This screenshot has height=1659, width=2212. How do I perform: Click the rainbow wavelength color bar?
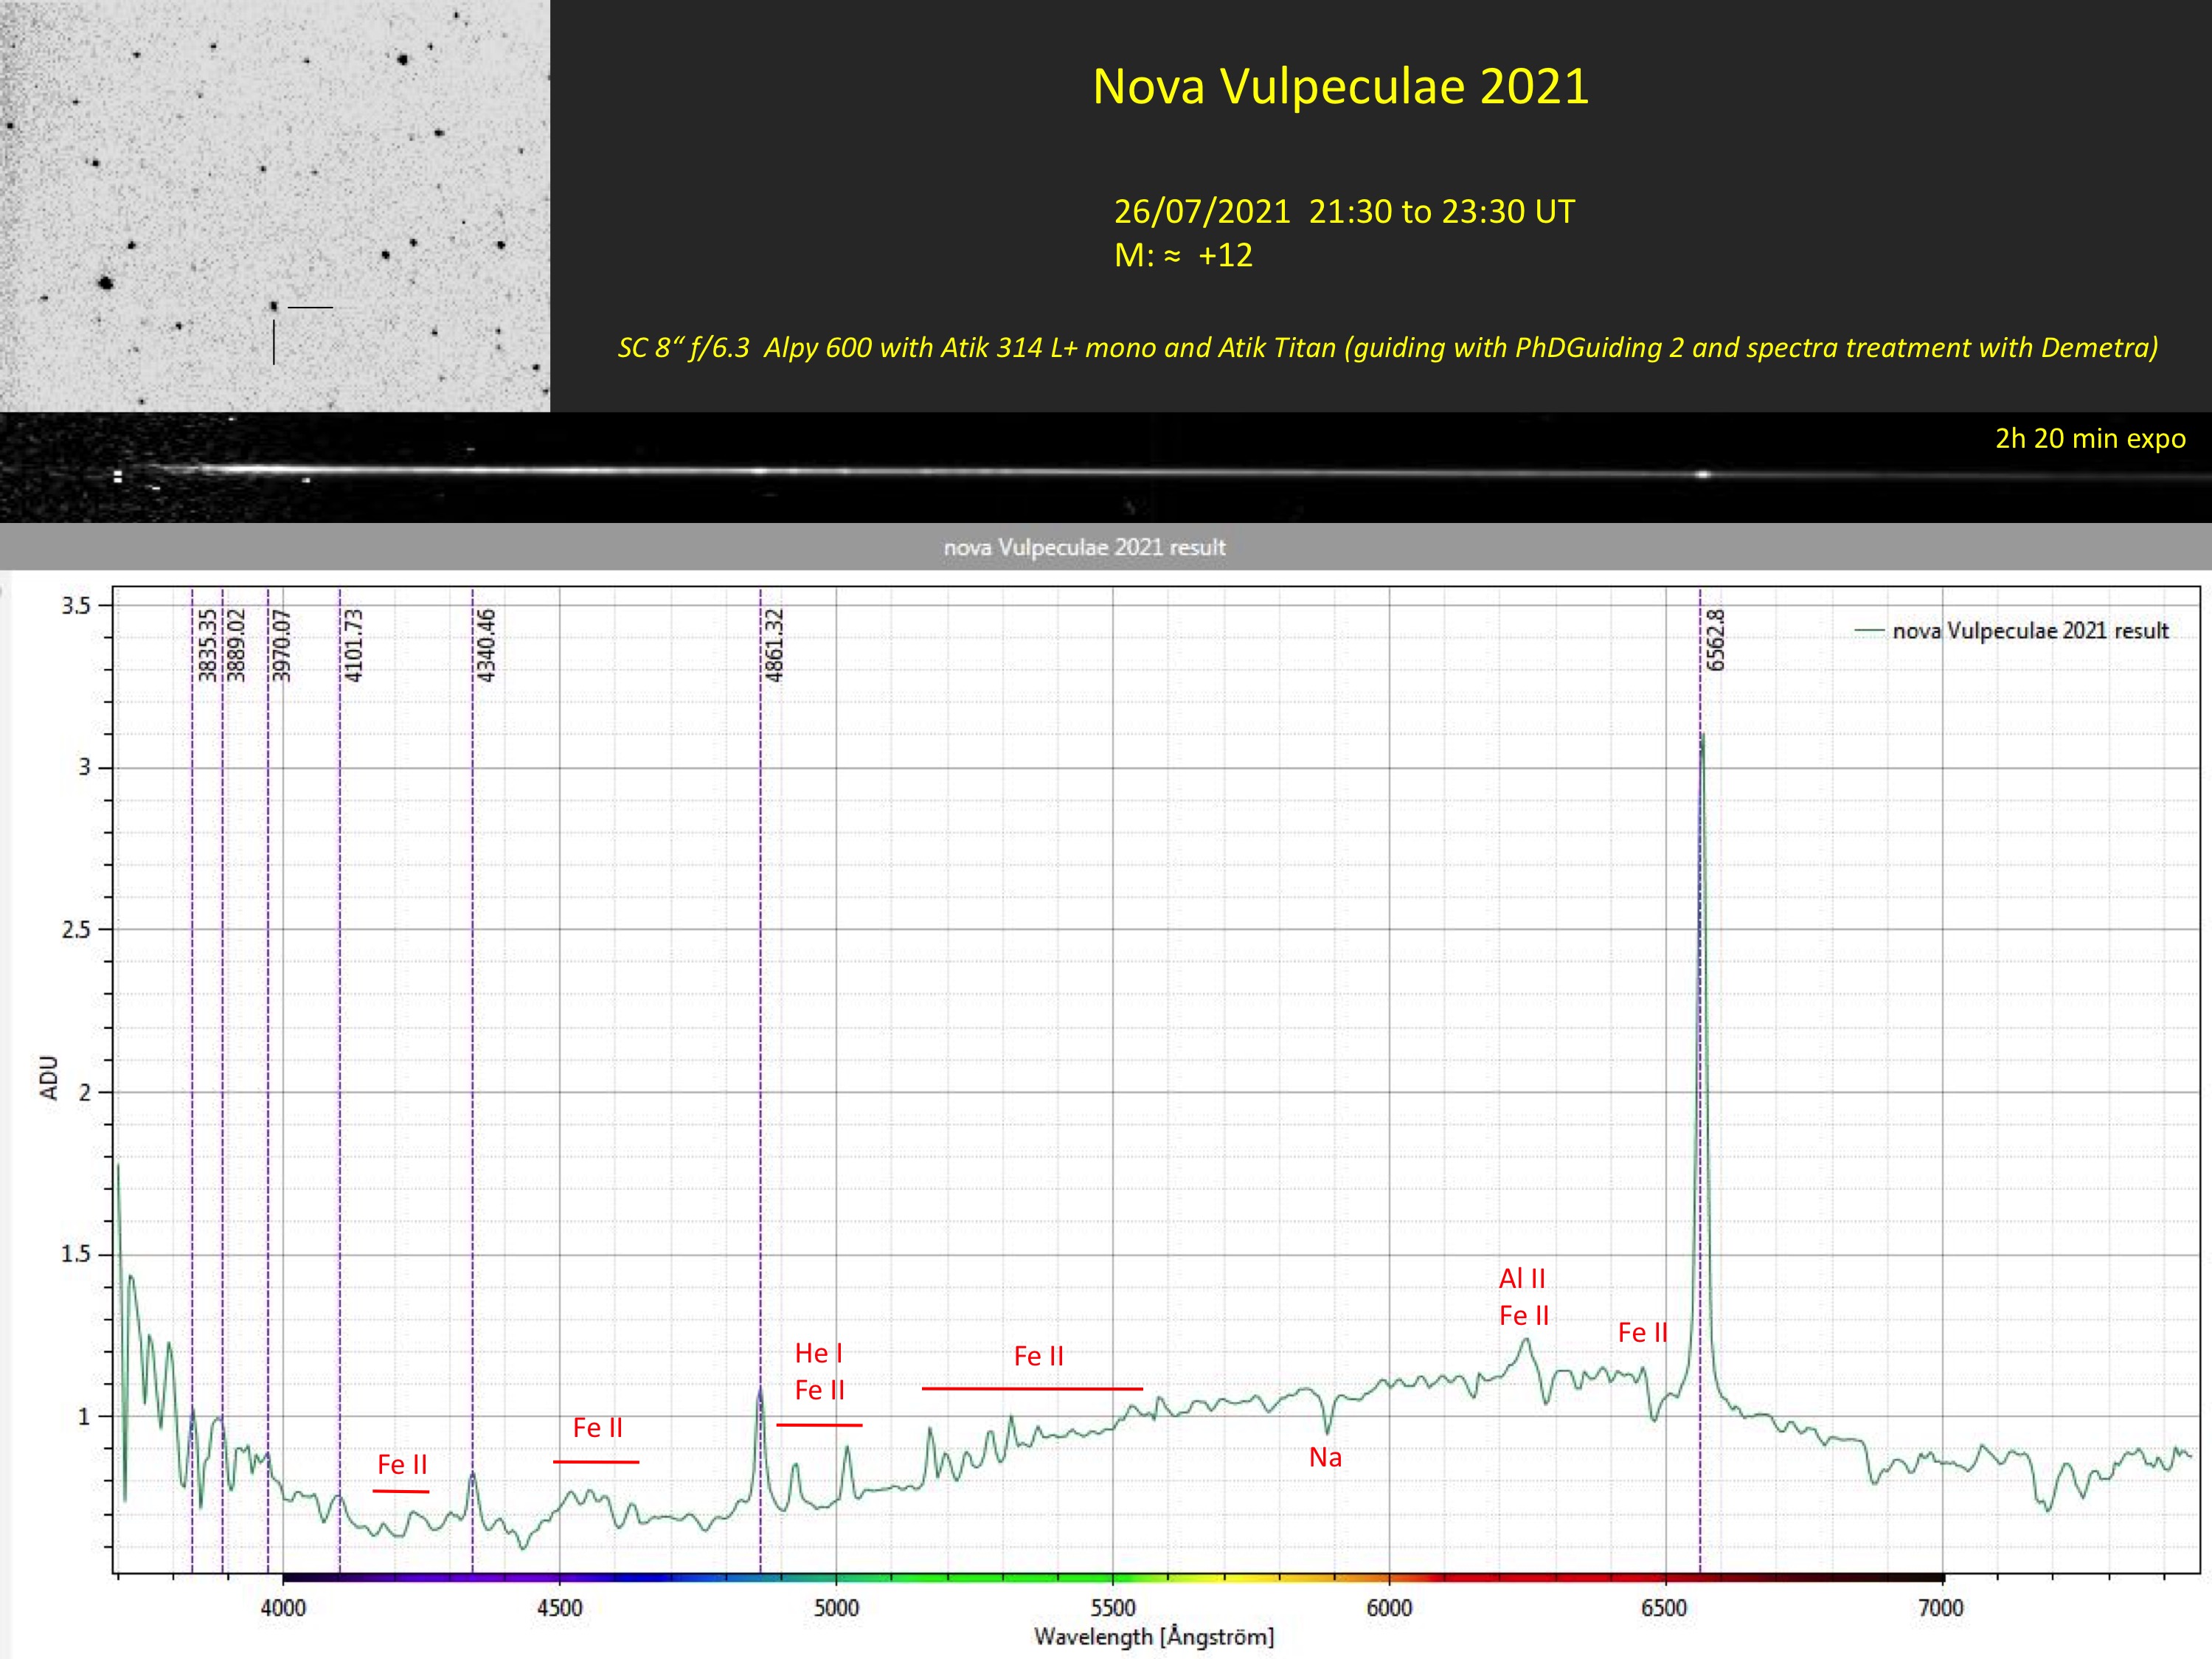1112,1578
